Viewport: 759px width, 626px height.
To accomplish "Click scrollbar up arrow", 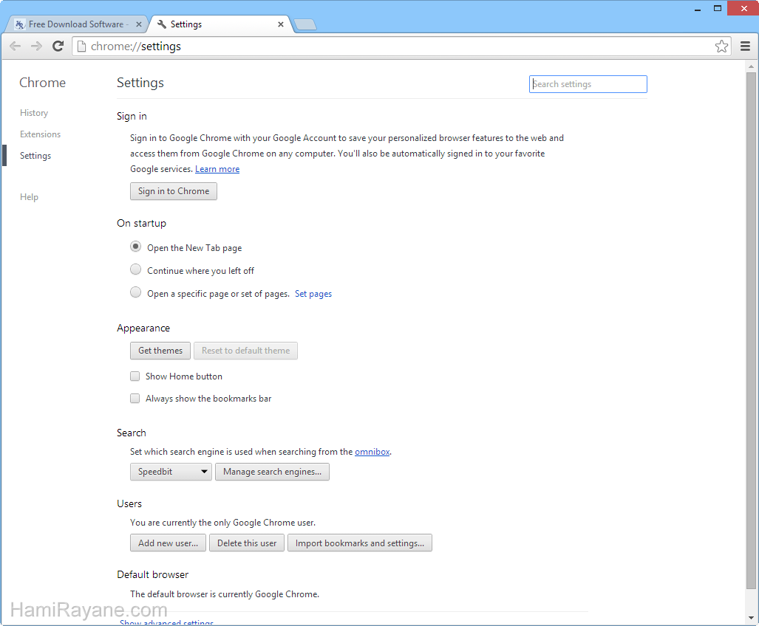I will (752, 66).
